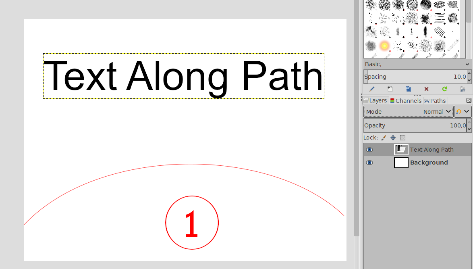
Task: Increase layer Opacity with up arrow
Action: coord(469,122)
